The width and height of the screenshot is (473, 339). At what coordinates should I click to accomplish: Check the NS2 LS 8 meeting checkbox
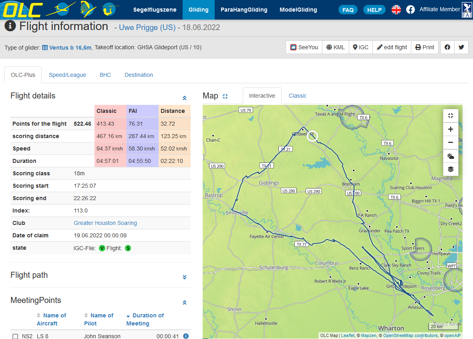tap(15, 336)
